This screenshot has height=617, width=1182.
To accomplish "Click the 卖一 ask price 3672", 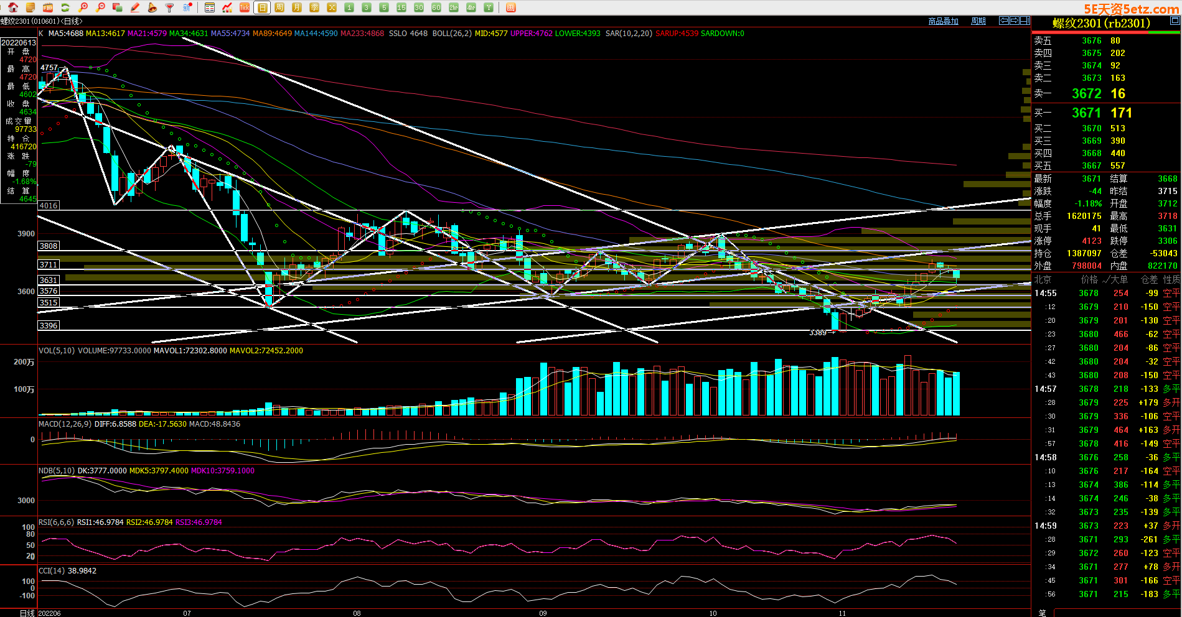I will [1087, 93].
